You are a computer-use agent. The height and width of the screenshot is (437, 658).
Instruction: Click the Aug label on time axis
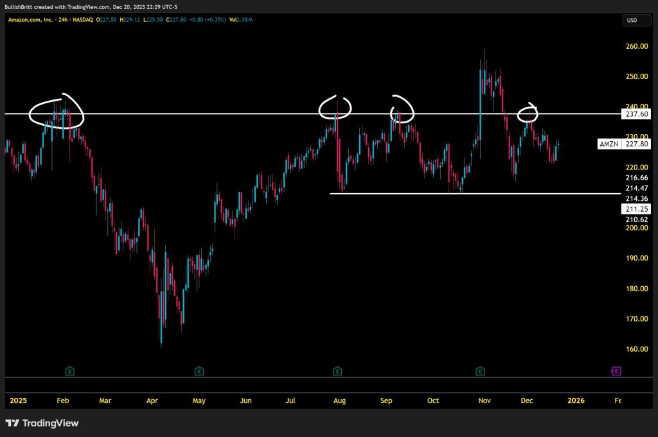click(339, 400)
